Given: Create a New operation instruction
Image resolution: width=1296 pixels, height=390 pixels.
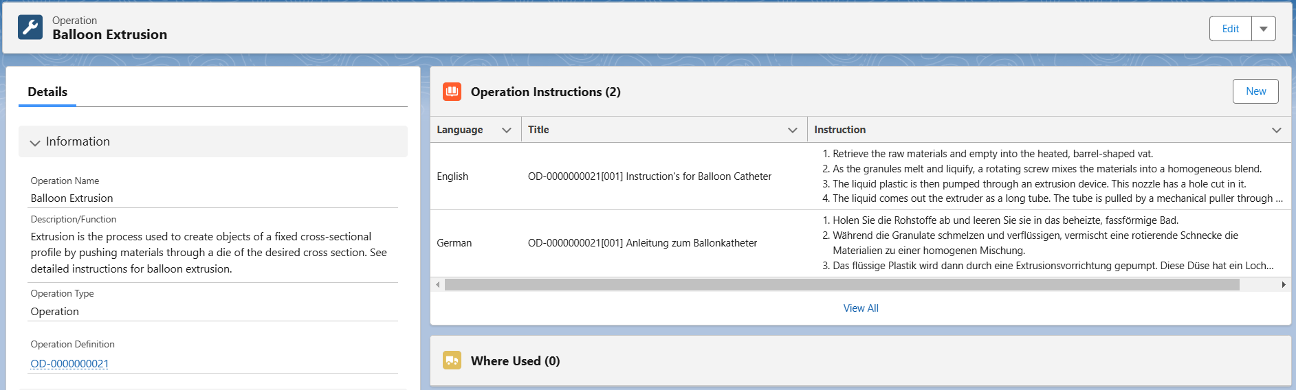Looking at the screenshot, I should pyautogui.click(x=1255, y=91).
